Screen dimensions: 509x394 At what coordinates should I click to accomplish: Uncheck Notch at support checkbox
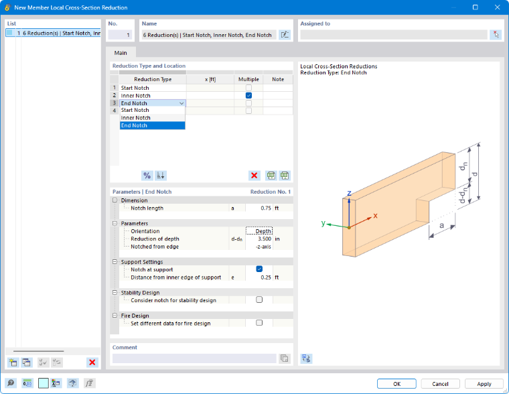point(259,269)
